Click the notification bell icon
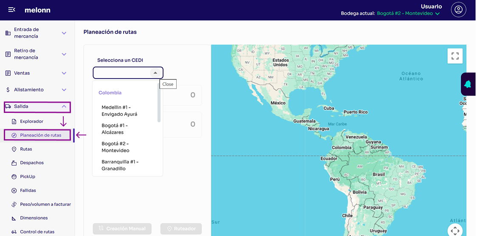This screenshot has width=477, height=236. [468, 84]
